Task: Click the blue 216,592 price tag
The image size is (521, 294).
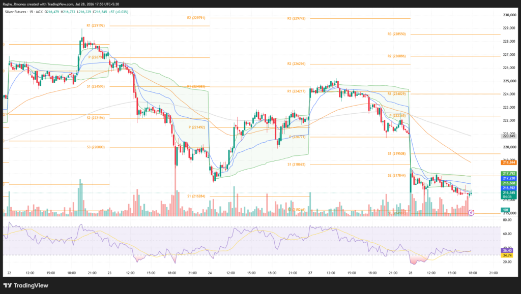Action: point(509,188)
